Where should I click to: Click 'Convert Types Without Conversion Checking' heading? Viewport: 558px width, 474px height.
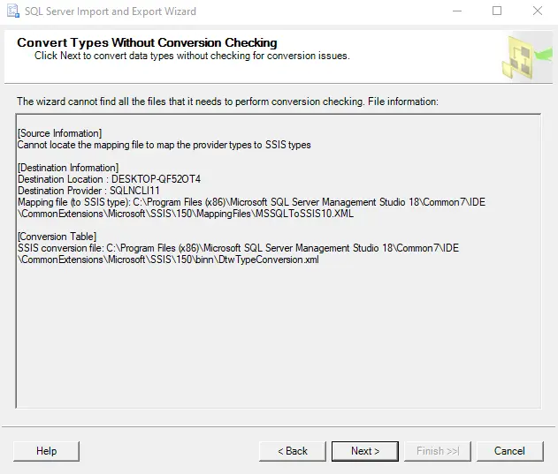147,42
